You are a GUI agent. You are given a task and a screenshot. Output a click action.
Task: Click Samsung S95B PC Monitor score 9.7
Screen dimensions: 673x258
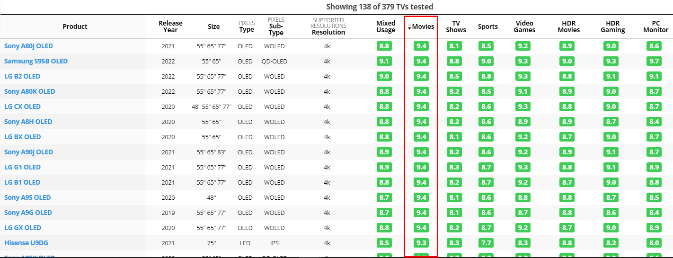pyautogui.click(x=655, y=61)
